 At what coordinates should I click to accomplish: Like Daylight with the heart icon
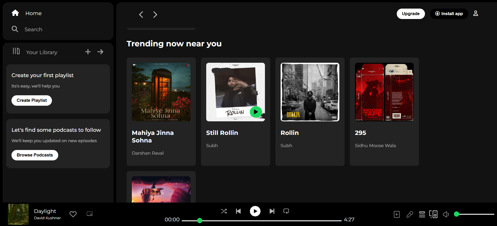point(73,214)
